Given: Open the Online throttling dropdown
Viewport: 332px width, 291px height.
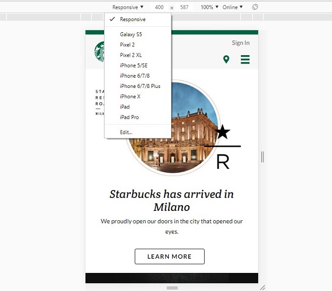Looking at the screenshot, I should tap(232, 7).
